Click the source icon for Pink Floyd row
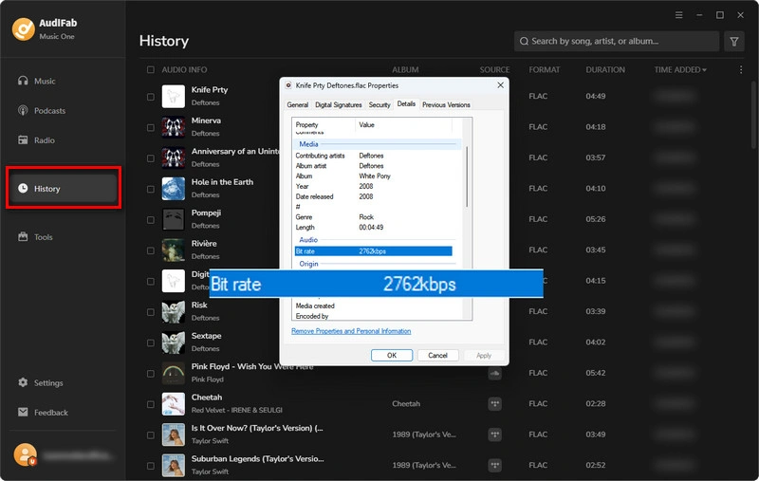Image resolution: width=759 pixels, height=481 pixels. (x=494, y=373)
